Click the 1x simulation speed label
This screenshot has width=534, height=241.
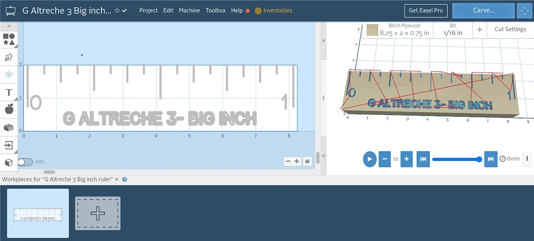(396, 159)
